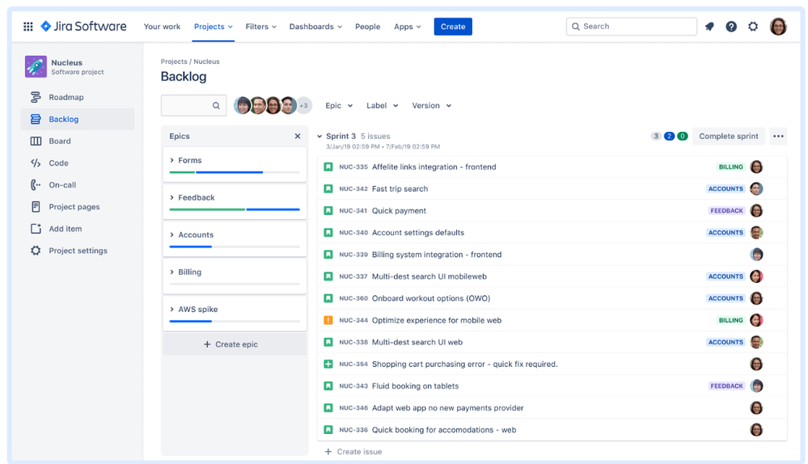
Task: Open the Version filter dropdown
Action: coord(431,106)
